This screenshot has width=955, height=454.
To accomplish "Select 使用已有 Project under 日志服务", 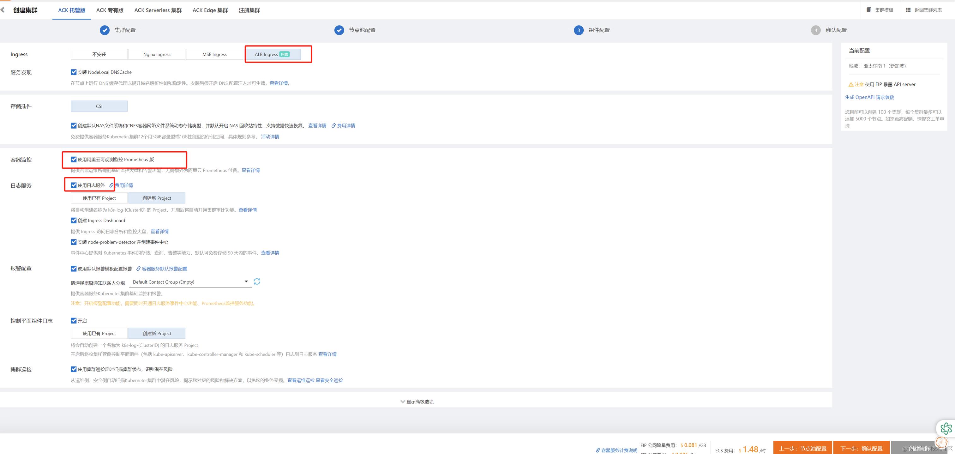I will pyautogui.click(x=99, y=198).
